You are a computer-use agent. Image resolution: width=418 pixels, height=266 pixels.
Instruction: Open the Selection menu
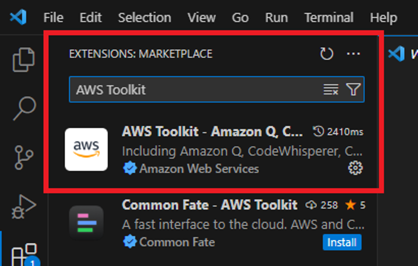(x=145, y=18)
